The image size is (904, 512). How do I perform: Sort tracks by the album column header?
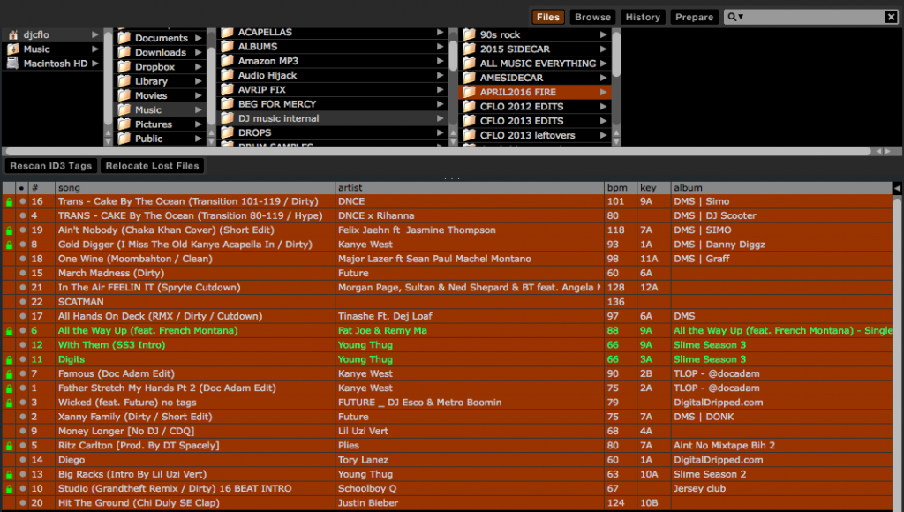tap(781, 188)
